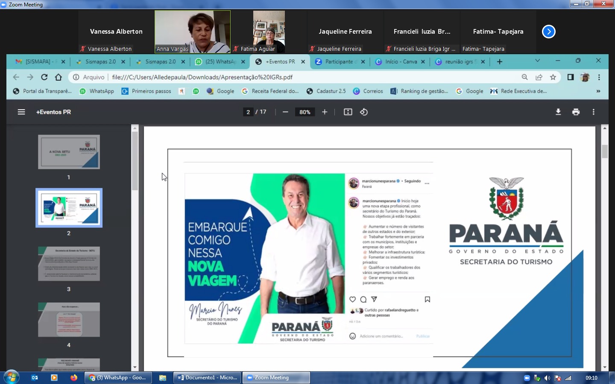615x384 pixels.
Task: Click the volume speaker tray icon
Action: [547, 378]
